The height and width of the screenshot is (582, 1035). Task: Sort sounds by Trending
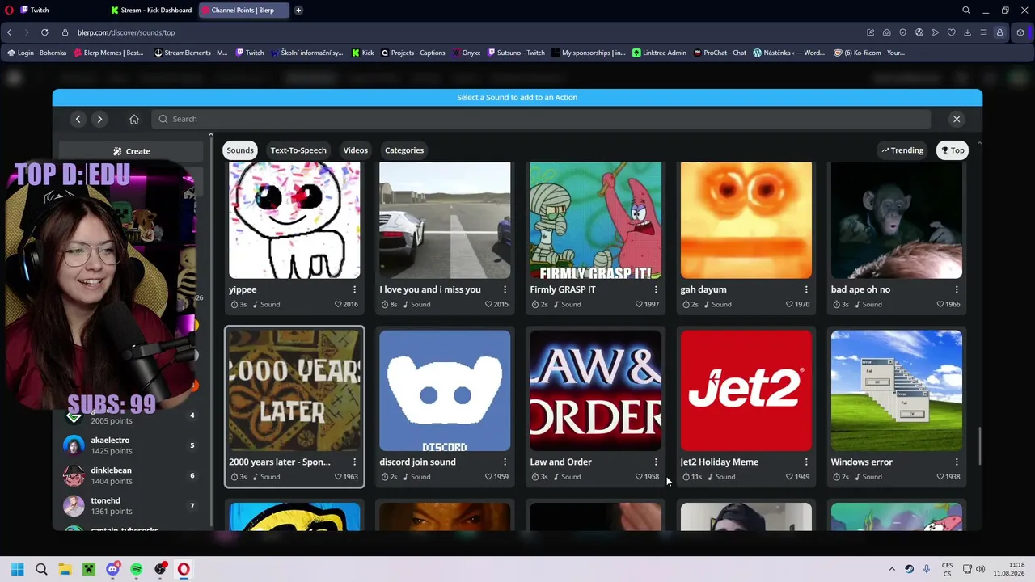click(x=902, y=150)
